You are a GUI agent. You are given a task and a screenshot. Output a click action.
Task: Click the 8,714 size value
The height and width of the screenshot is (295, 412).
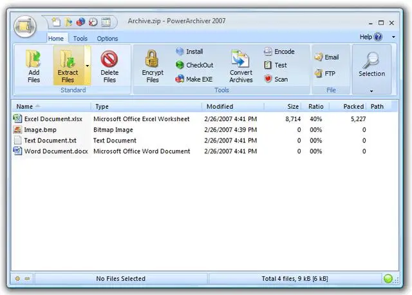point(293,119)
